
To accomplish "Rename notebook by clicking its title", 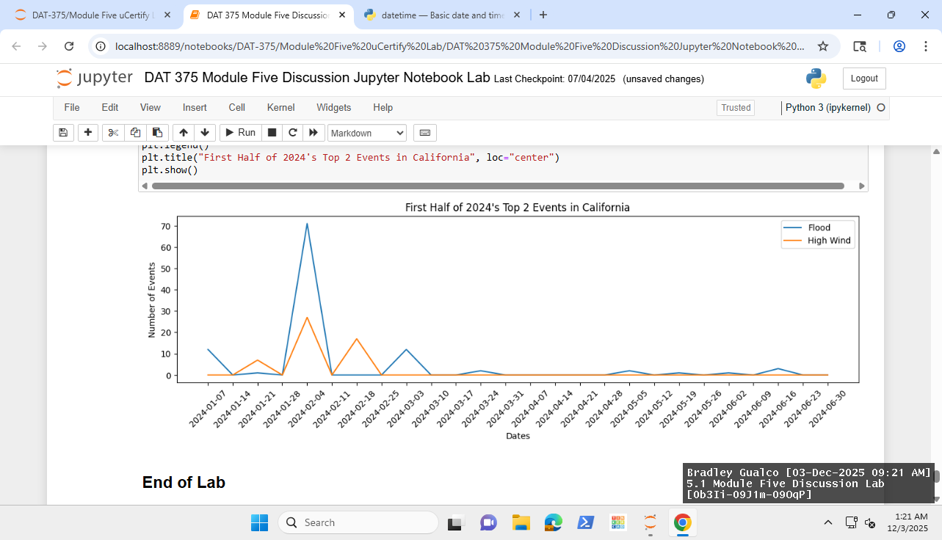I will tap(317, 78).
